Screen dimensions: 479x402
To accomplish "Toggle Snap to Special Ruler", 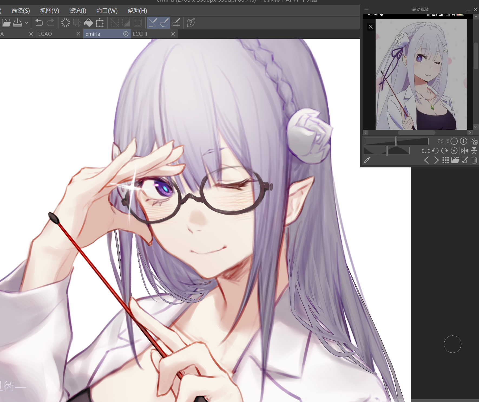I will point(164,23).
